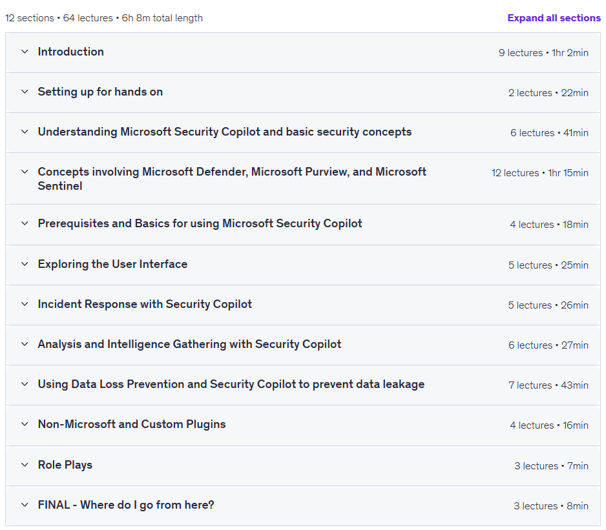
Task: Click chevron icon for Incident Response section
Action: pos(25,305)
